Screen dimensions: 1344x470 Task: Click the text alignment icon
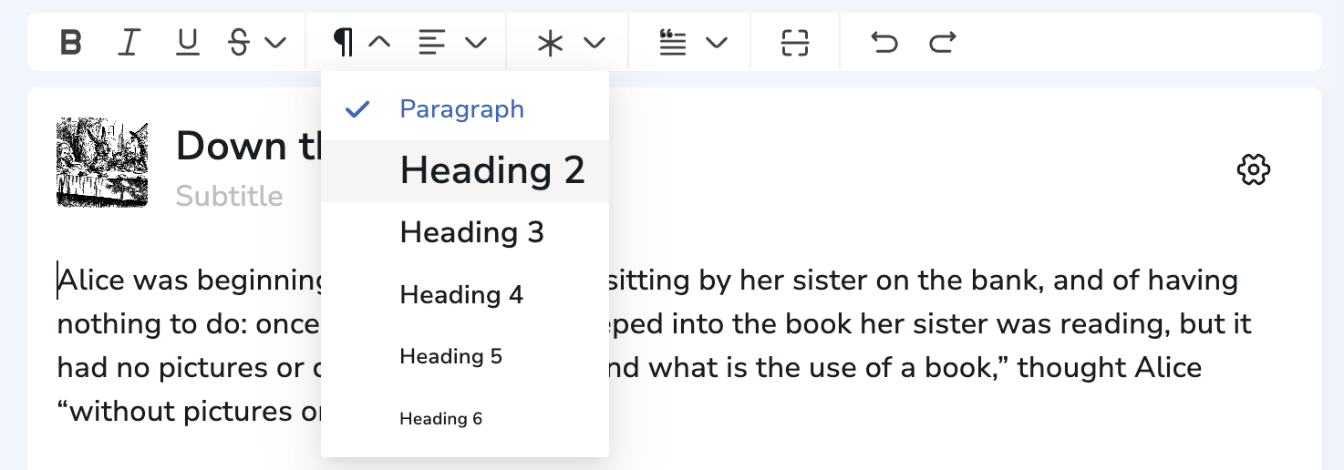coord(432,43)
